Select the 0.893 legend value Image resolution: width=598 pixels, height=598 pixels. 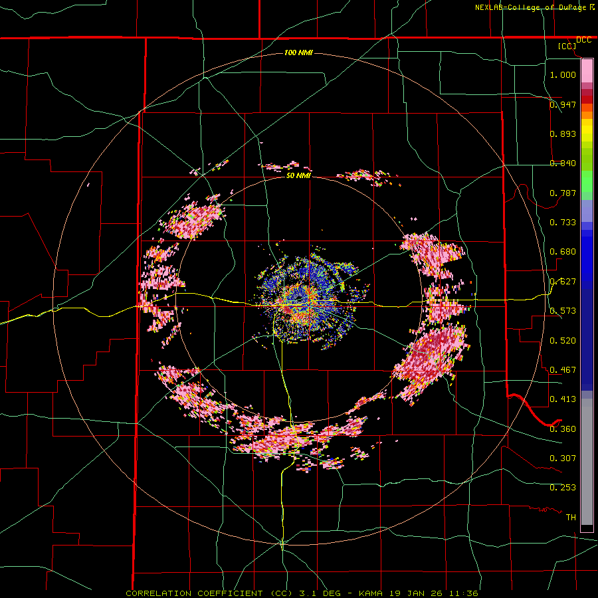click(563, 134)
